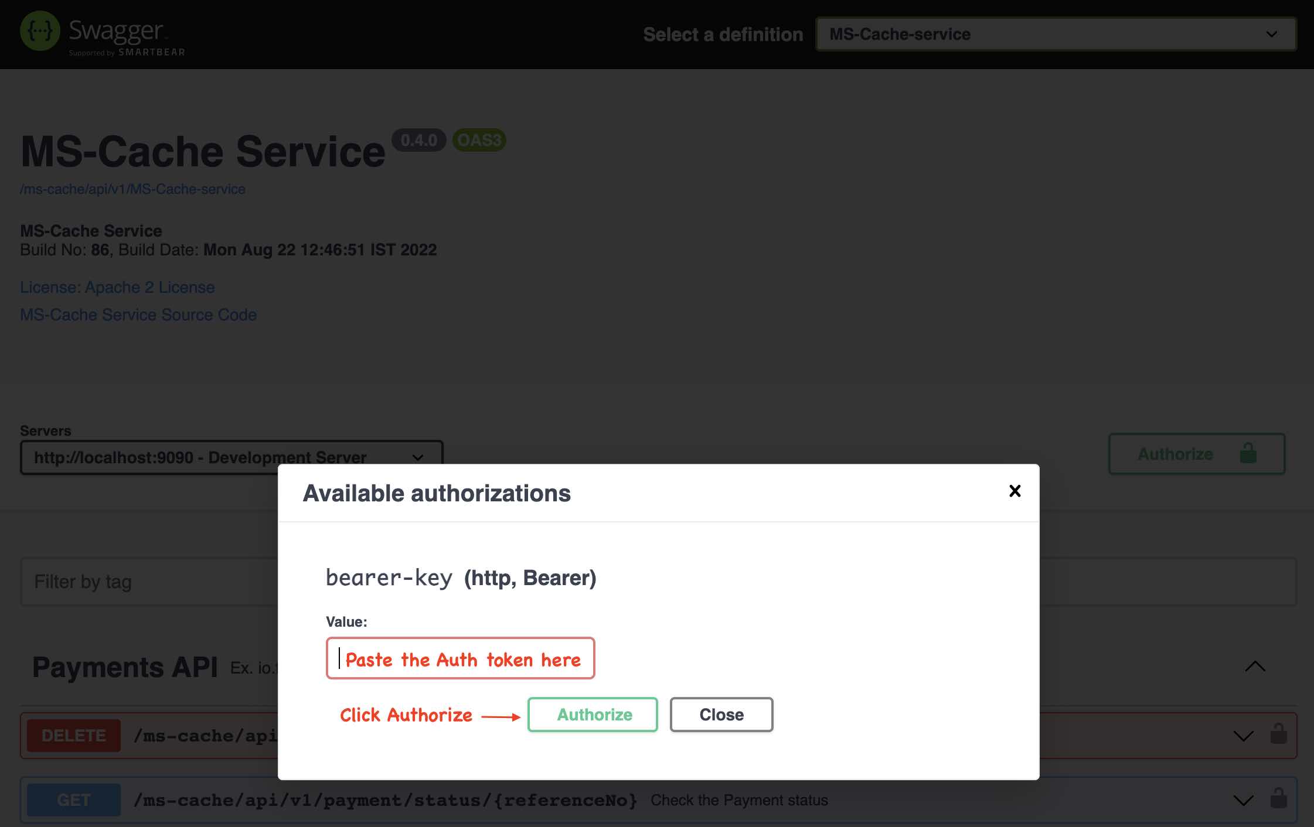This screenshot has height=827, width=1314.
Task: Click the bearer-key Value input field
Action: coord(461,658)
